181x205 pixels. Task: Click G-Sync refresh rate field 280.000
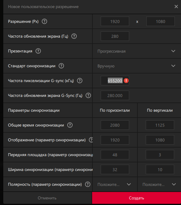[x=115, y=95]
